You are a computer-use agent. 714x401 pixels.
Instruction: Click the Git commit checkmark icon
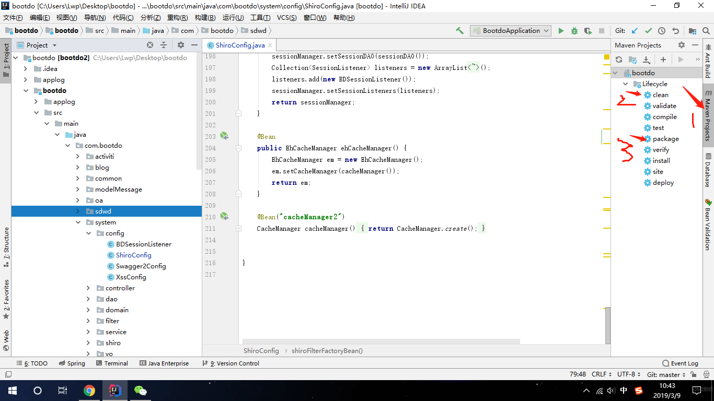click(649, 31)
